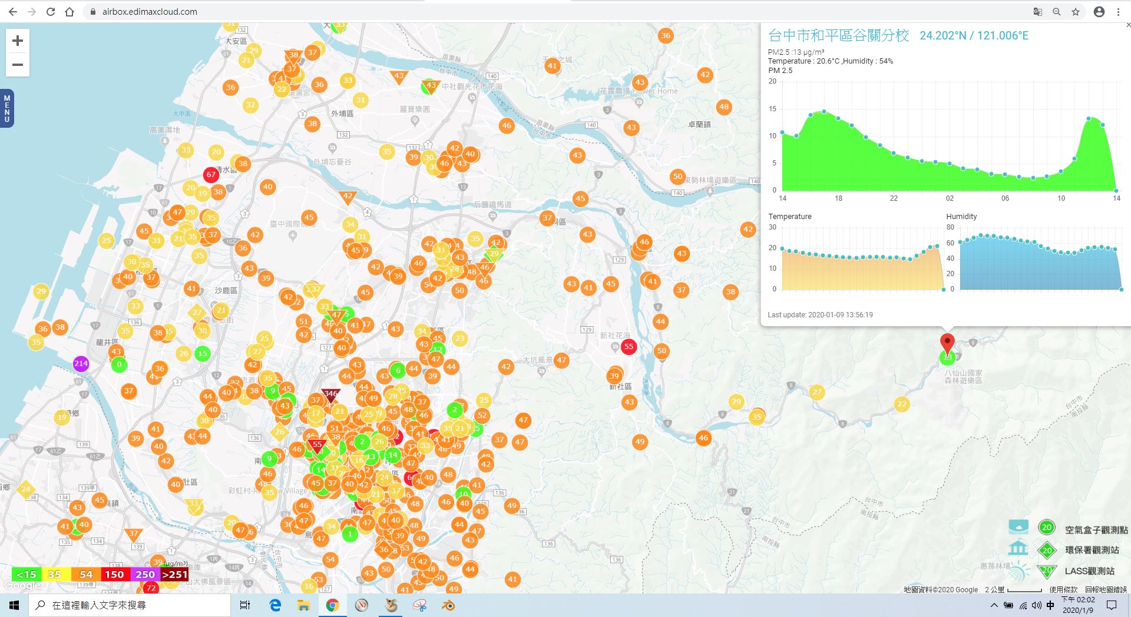The image size is (1131, 617).
Task: Click the red 150 legend color block
Action: [114, 574]
